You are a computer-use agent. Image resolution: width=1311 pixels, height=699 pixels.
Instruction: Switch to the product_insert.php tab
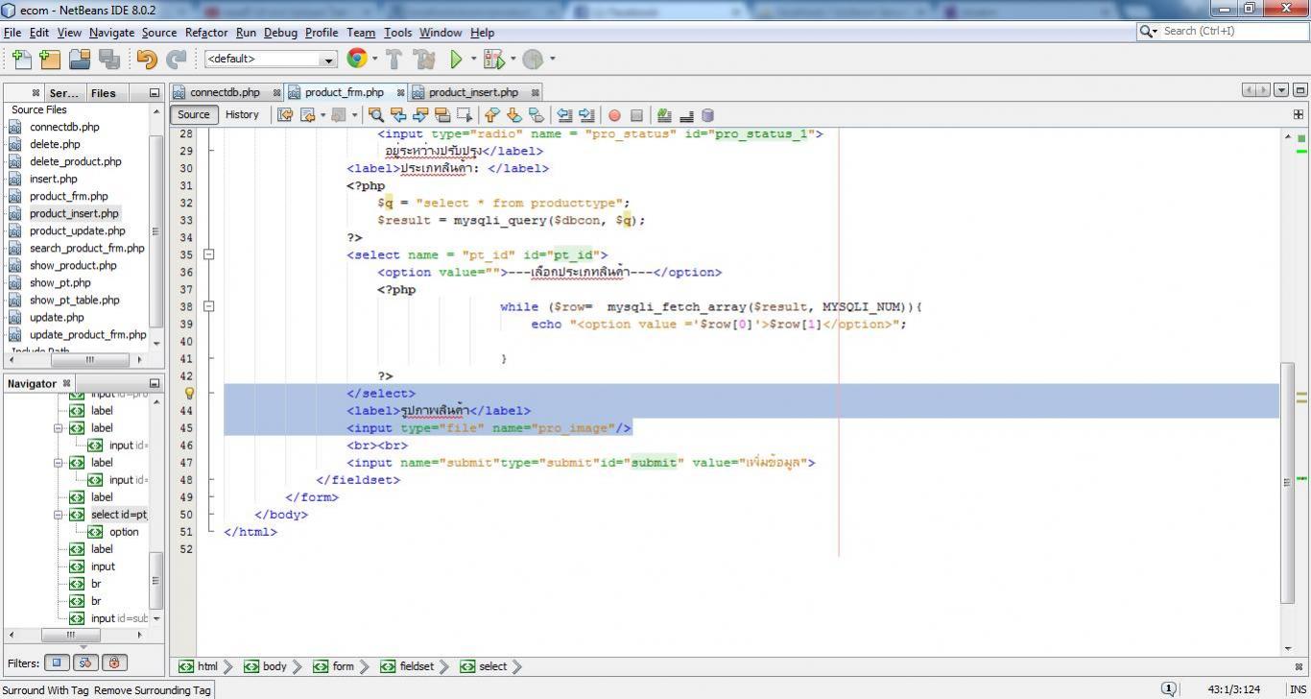[473, 92]
